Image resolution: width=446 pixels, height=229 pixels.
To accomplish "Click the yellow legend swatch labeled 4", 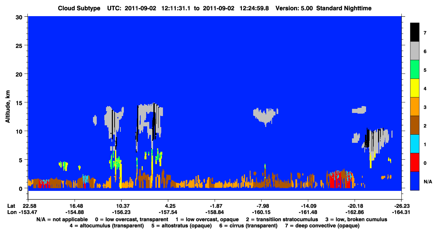I will click(415, 88).
